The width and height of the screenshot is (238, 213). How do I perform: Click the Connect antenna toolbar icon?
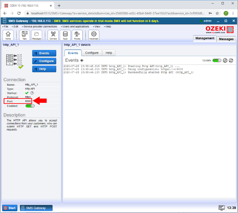pyautogui.click(x=53, y=35)
